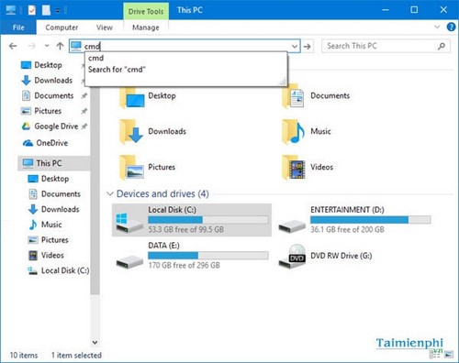Click "53.3 GB free of 99.5 GB" text

186,229
